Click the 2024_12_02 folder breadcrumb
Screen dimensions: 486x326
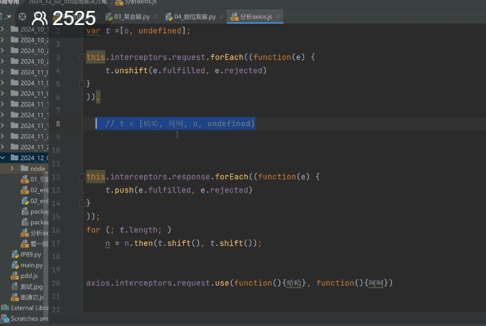68,2
